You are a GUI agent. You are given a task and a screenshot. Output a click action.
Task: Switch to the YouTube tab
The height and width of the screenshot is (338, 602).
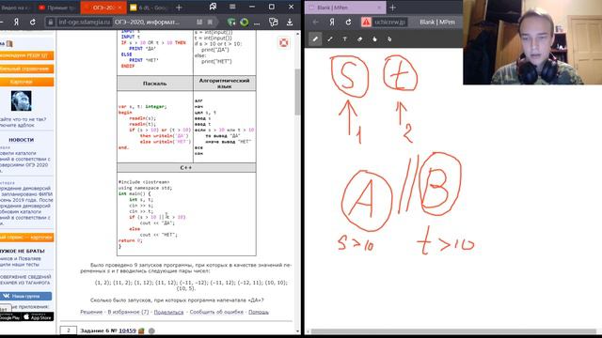[x=56, y=8]
